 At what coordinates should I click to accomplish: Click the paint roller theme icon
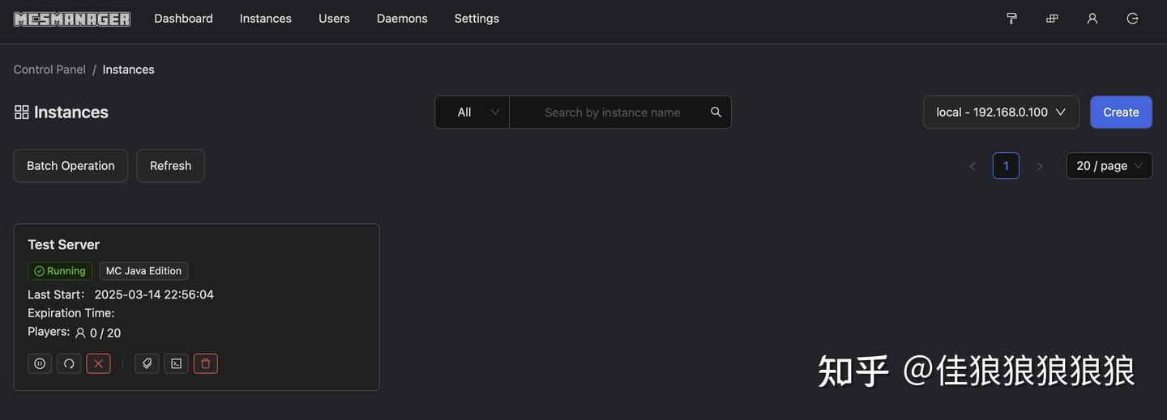(x=1011, y=19)
